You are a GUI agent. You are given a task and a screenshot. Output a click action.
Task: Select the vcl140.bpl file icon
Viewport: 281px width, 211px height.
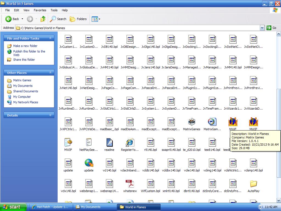coord(109,163)
